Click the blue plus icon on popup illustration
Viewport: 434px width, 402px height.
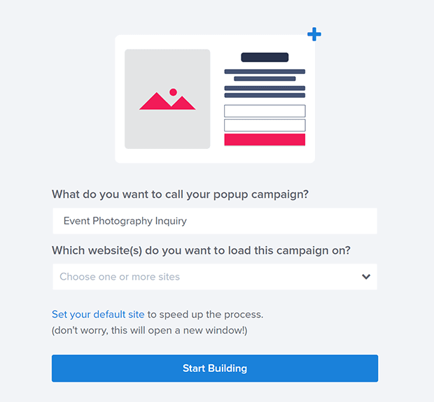click(314, 34)
